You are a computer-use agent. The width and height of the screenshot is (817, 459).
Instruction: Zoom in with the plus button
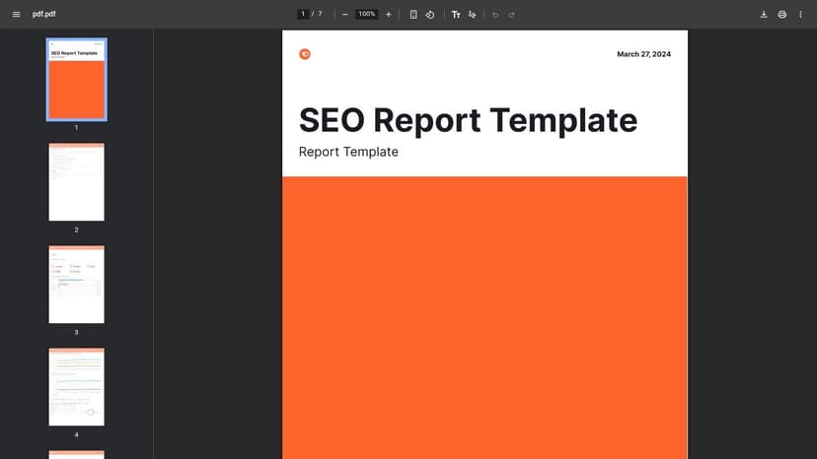388,15
